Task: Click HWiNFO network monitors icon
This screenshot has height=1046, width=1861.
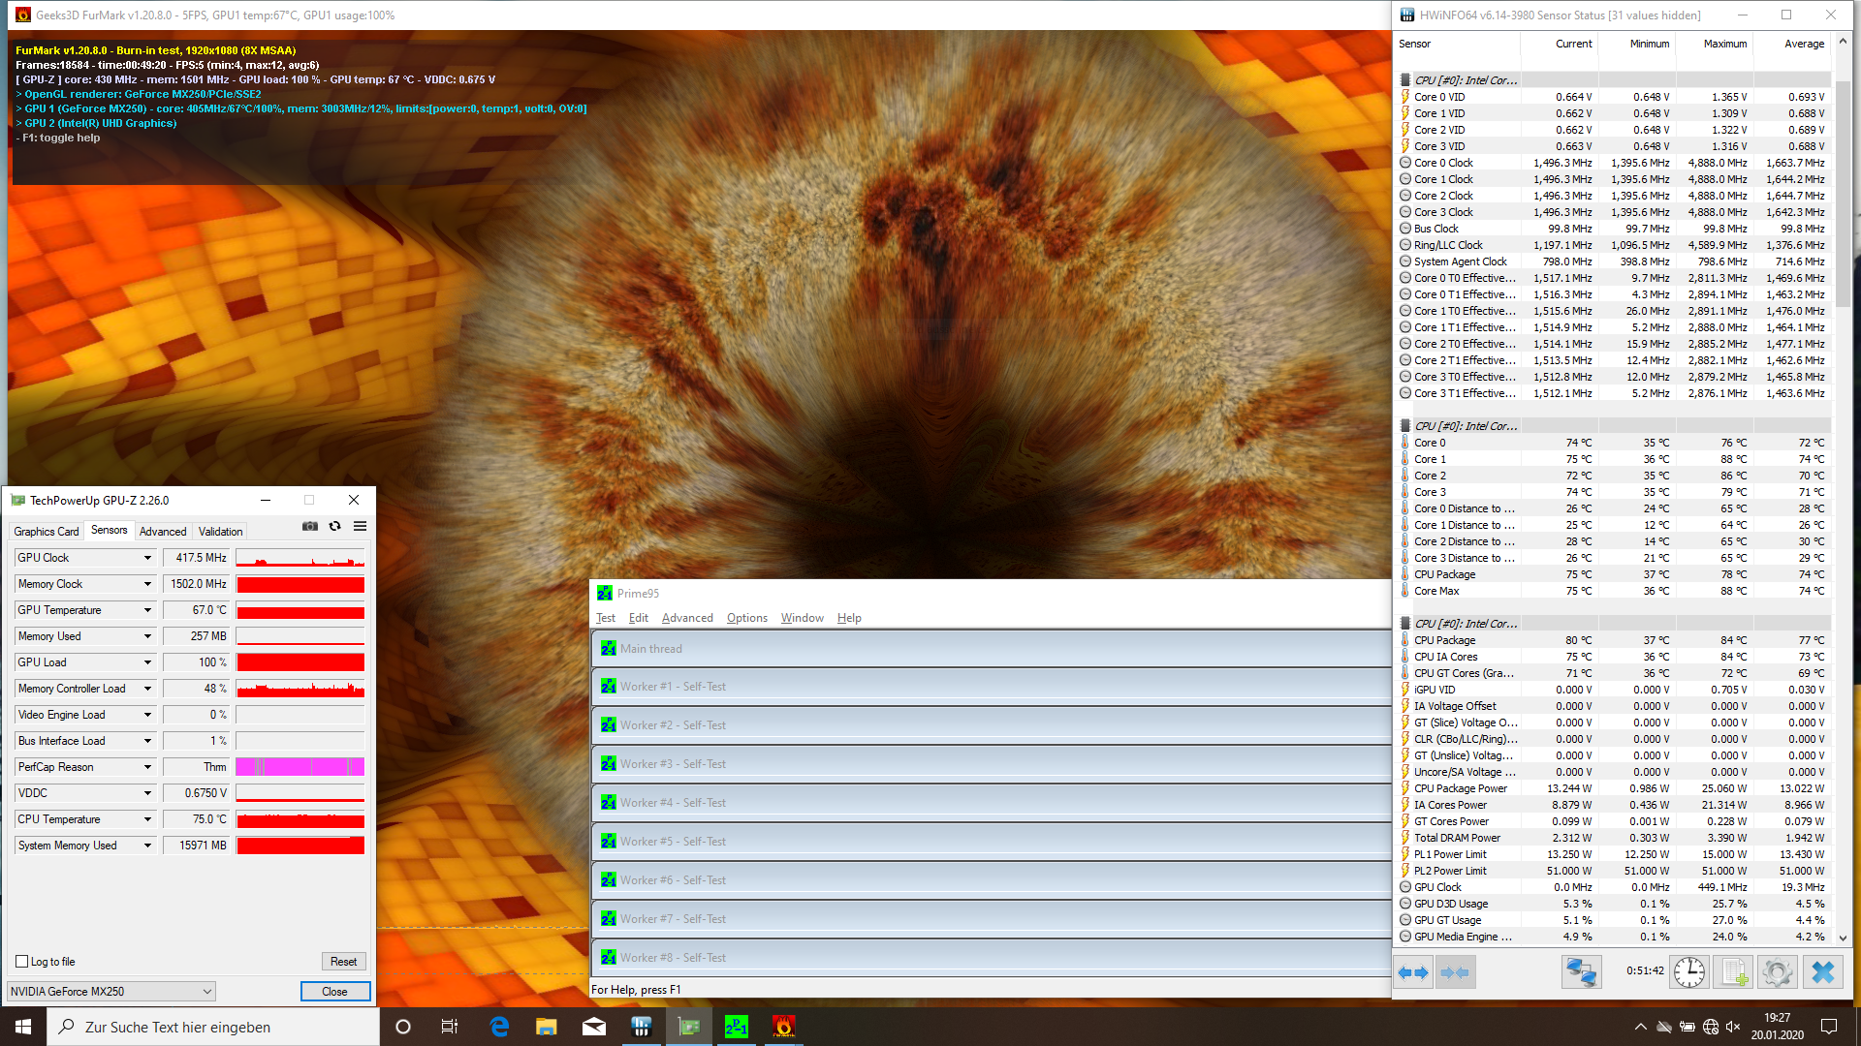Action: (x=1581, y=971)
